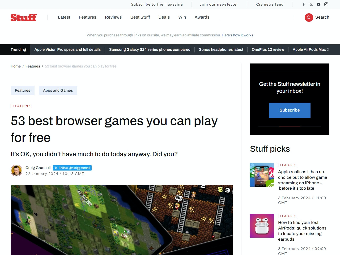340x255 pixels.
Task: Click Subscribe to the magazine link
Action: [157, 4]
